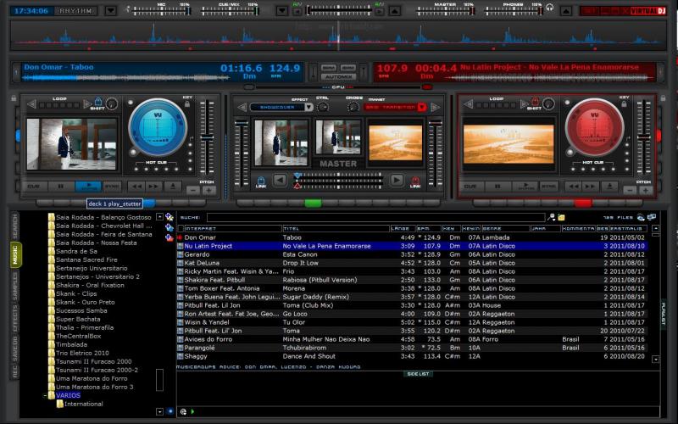
Task: Pause deck 2 playback
Action: click(497, 187)
